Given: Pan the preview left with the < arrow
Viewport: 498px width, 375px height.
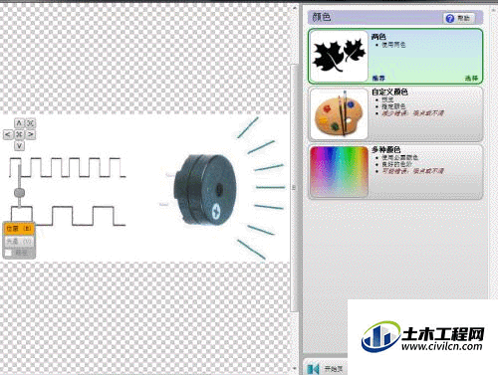Looking at the screenshot, I should [x=8, y=134].
